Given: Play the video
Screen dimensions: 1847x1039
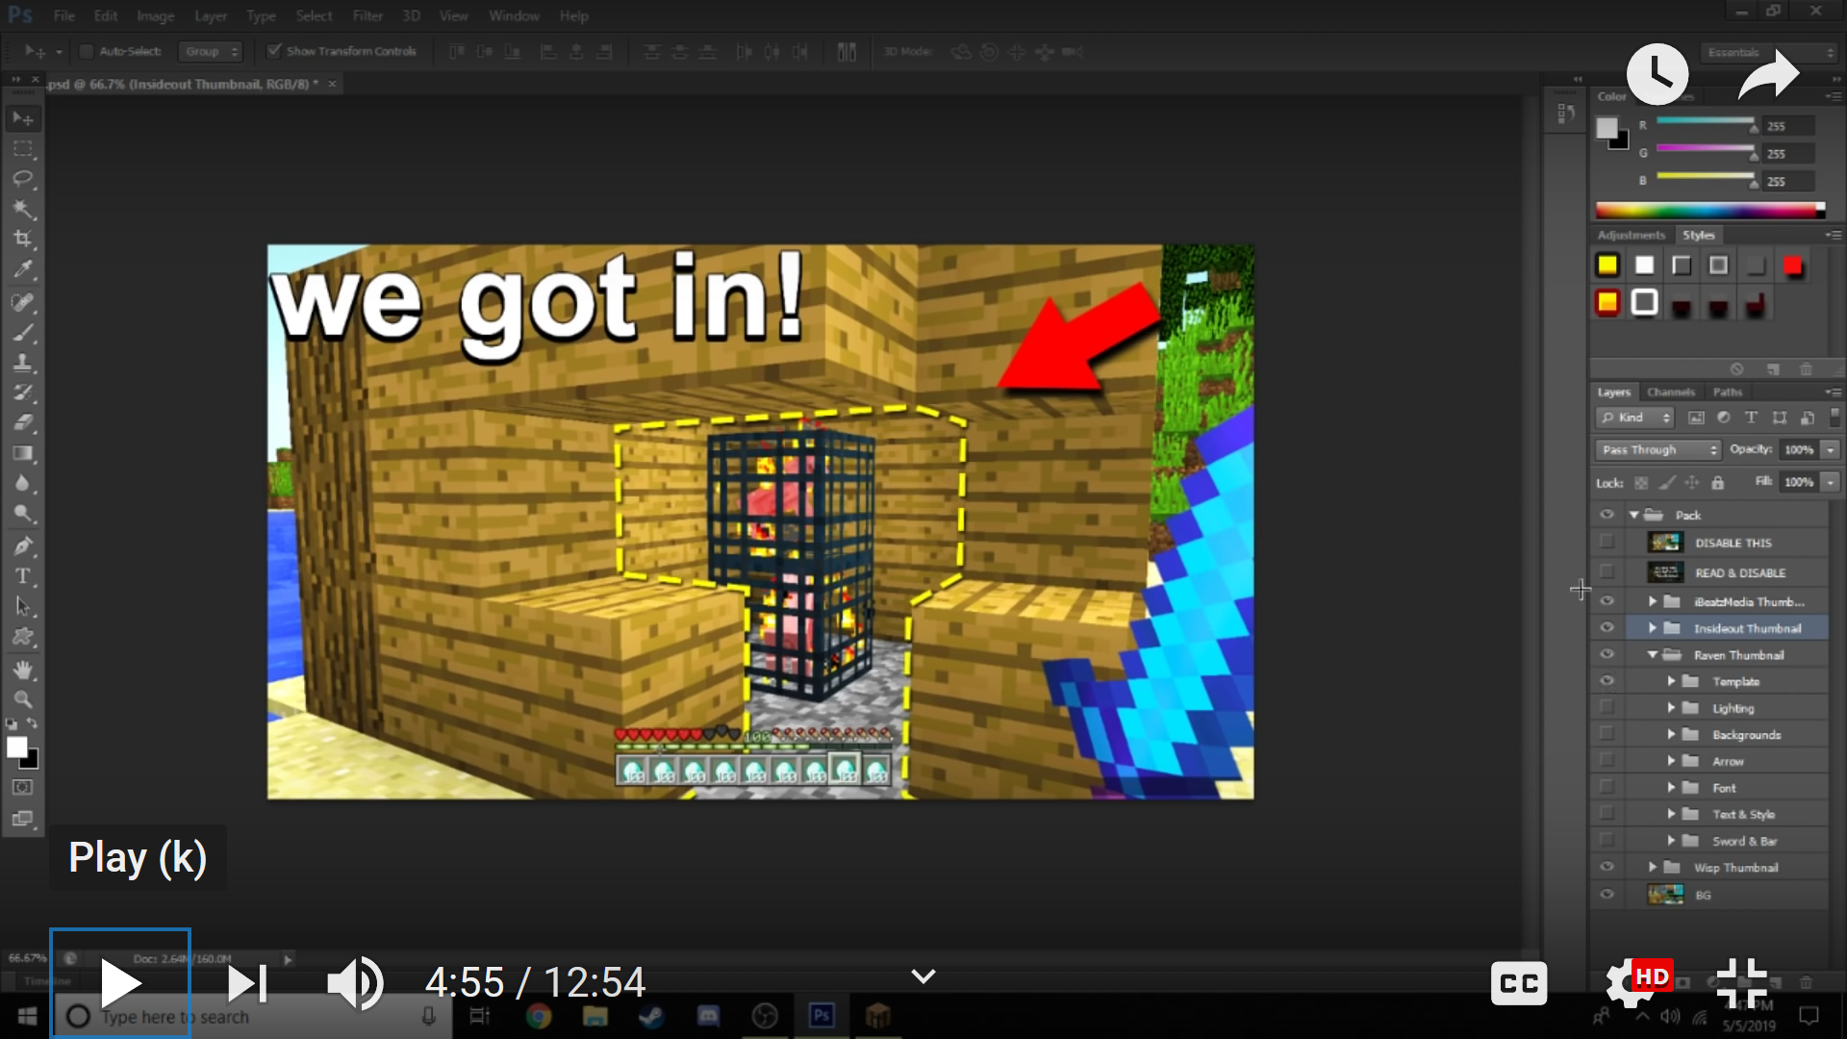Looking at the screenshot, I should 120,983.
